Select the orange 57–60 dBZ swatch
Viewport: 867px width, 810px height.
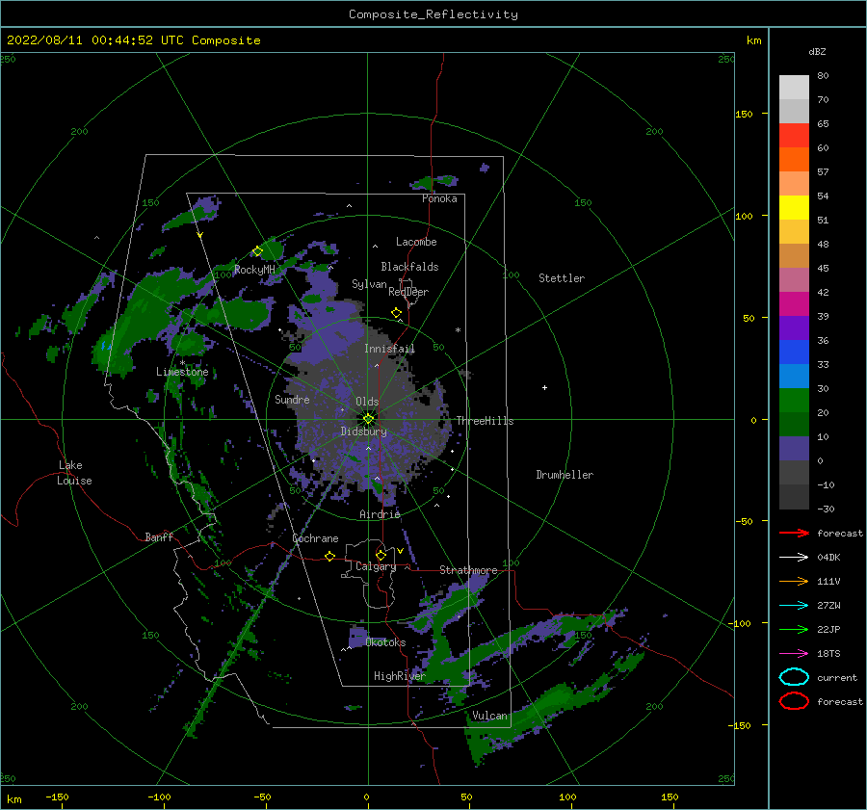pos(794,159)
